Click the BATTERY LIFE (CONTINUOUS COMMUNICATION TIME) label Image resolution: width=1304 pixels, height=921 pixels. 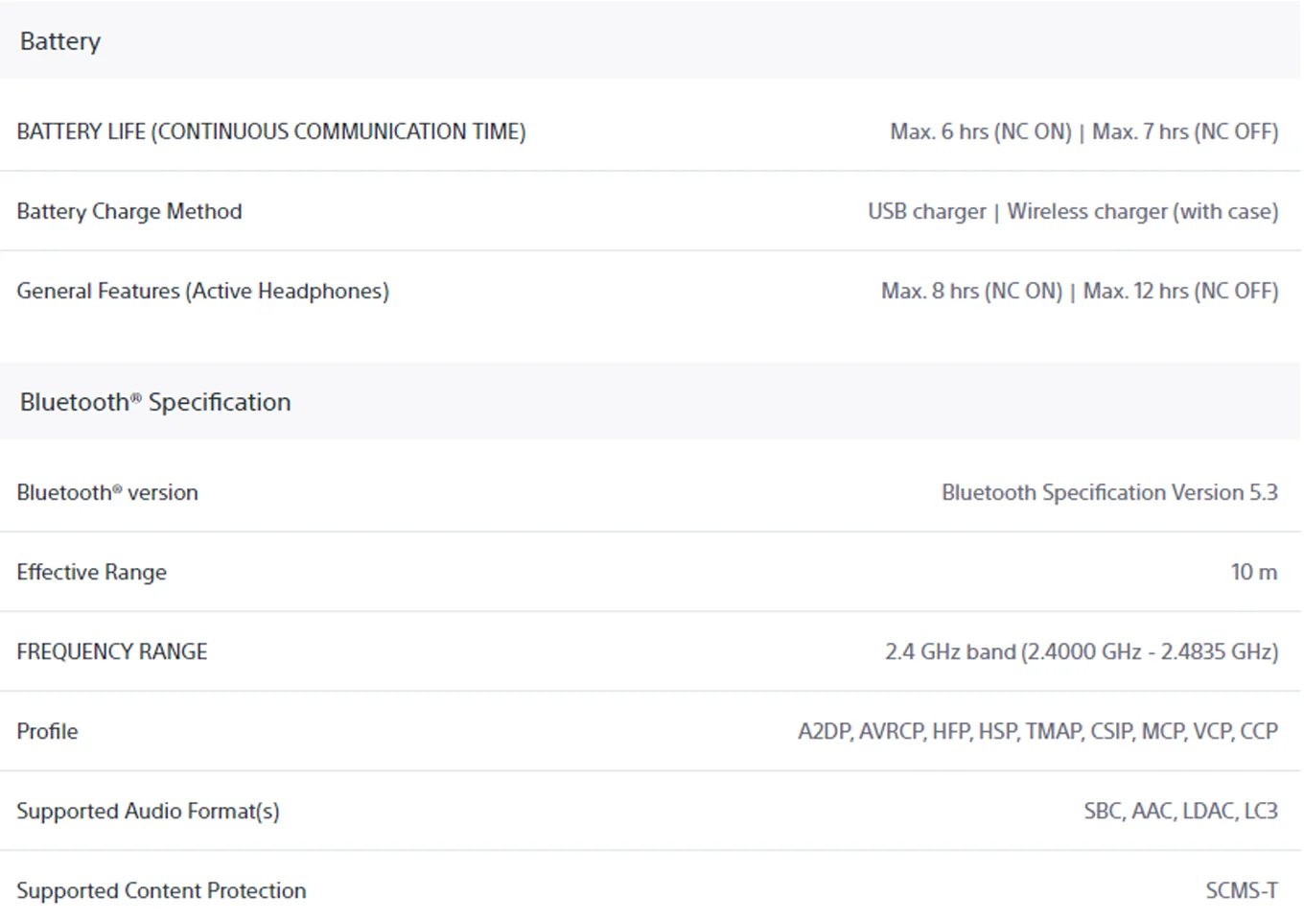pos(271,131)
